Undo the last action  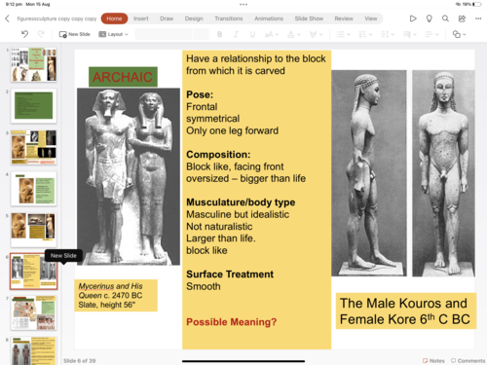pos(24,34)
